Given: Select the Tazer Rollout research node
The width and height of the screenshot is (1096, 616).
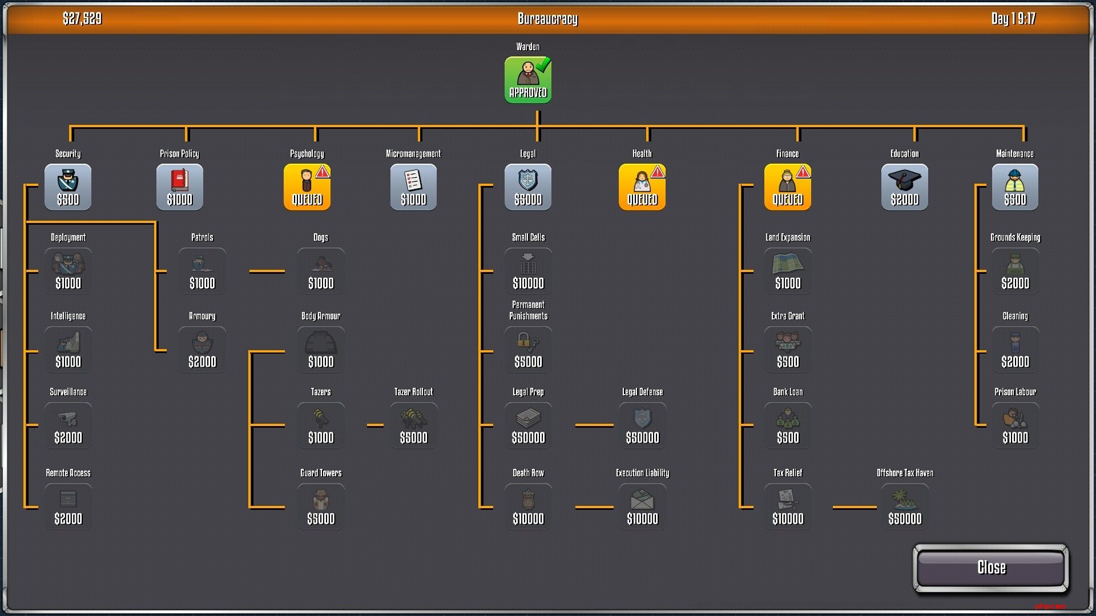Looking at the screenshot, I should (x=413, y=425).
